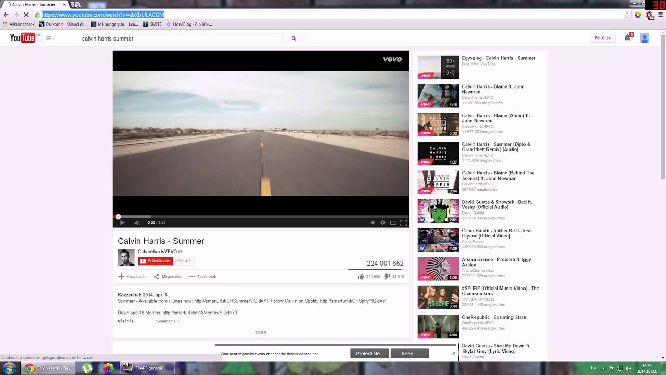Open Blame (Behind The Scenes) video thumbnail
This screenshot has height=375, width=666.
(x=438, y=182)
